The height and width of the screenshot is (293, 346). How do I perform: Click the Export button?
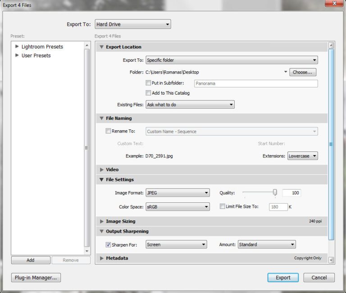283,278
